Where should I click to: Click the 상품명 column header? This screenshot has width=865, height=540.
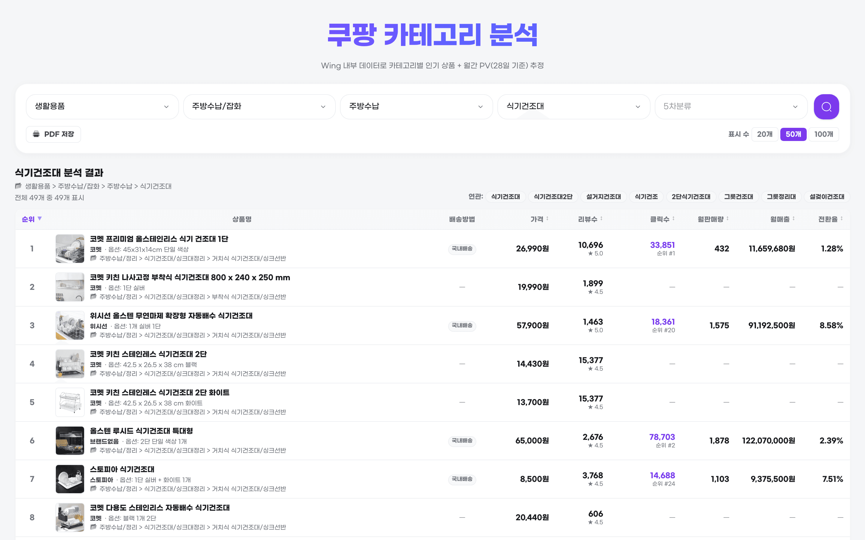[242, 219]
